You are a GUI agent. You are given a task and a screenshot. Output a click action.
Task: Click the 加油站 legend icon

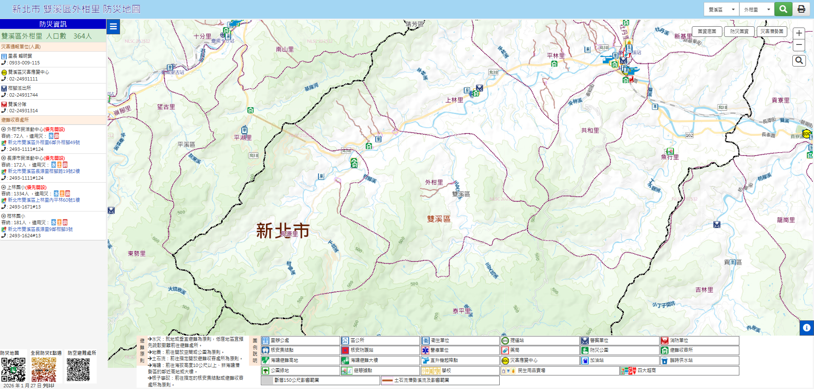coord(585,361)
